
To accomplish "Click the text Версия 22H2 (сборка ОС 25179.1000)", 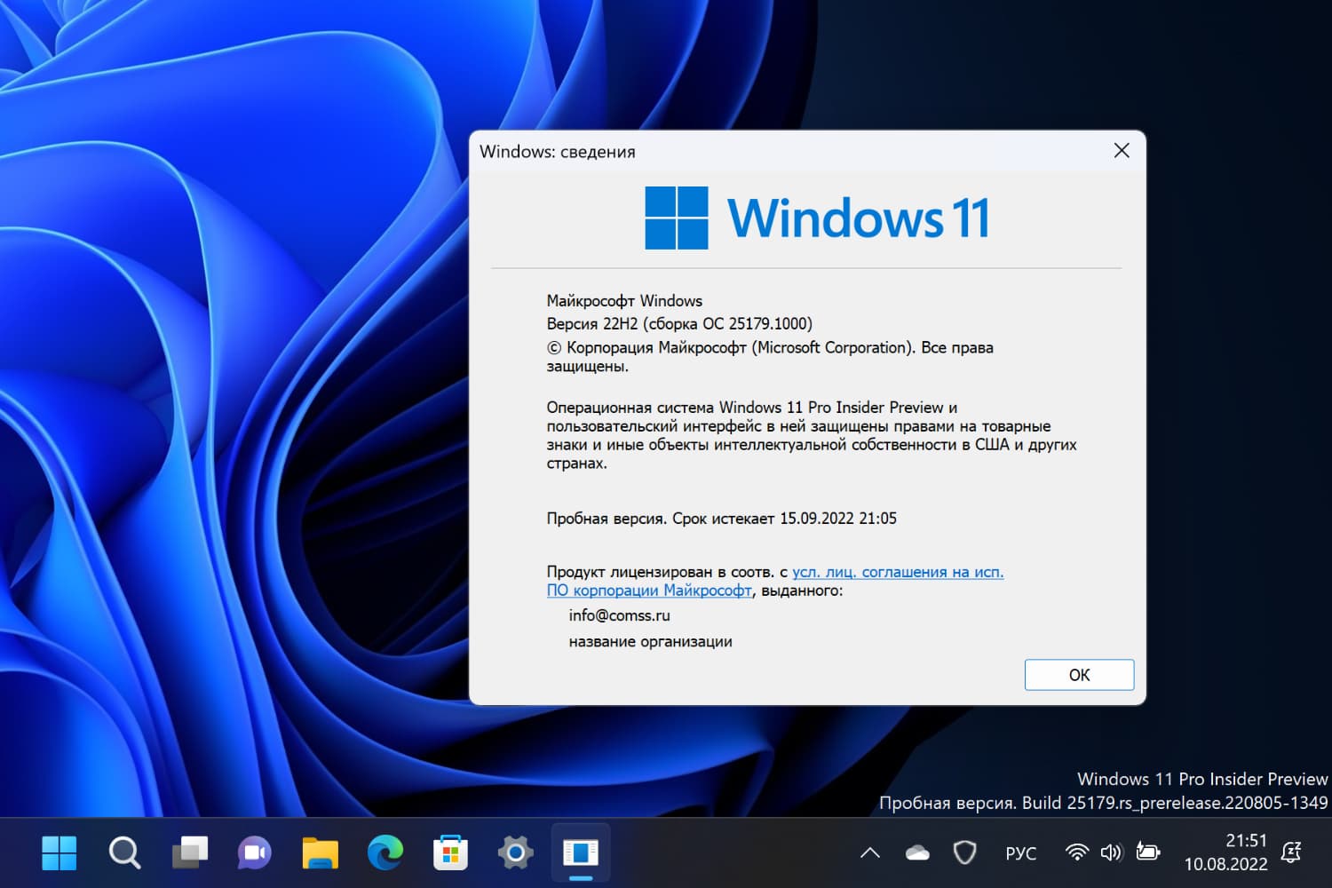I will tap(679, 323).
